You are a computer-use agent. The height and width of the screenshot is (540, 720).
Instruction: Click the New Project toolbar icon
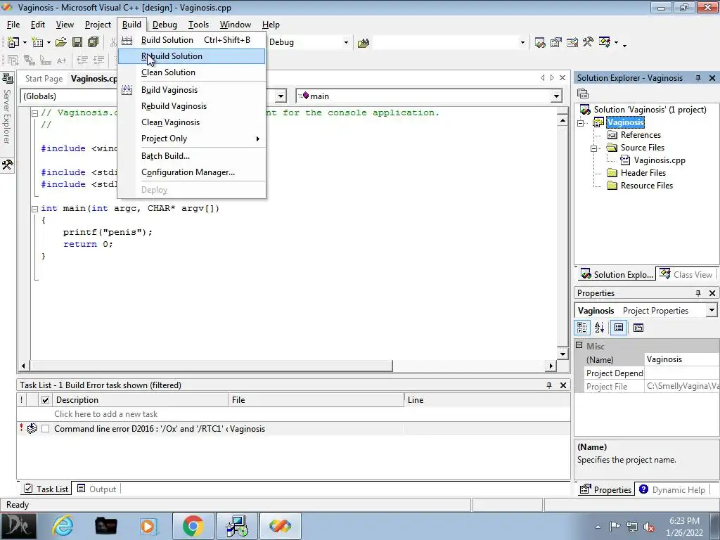tap(13, 42)
